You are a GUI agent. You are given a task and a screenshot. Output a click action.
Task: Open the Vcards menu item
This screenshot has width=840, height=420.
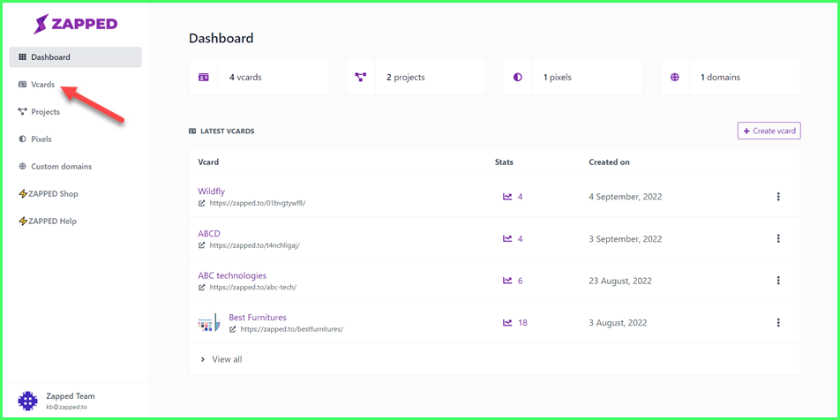coord(36,84)
